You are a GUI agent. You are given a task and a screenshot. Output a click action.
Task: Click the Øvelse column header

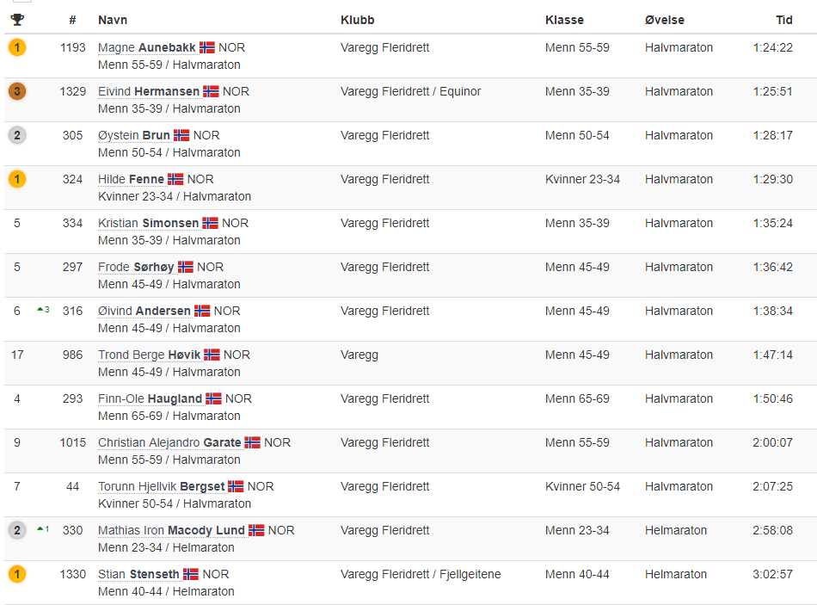click(x=665, y=20)
